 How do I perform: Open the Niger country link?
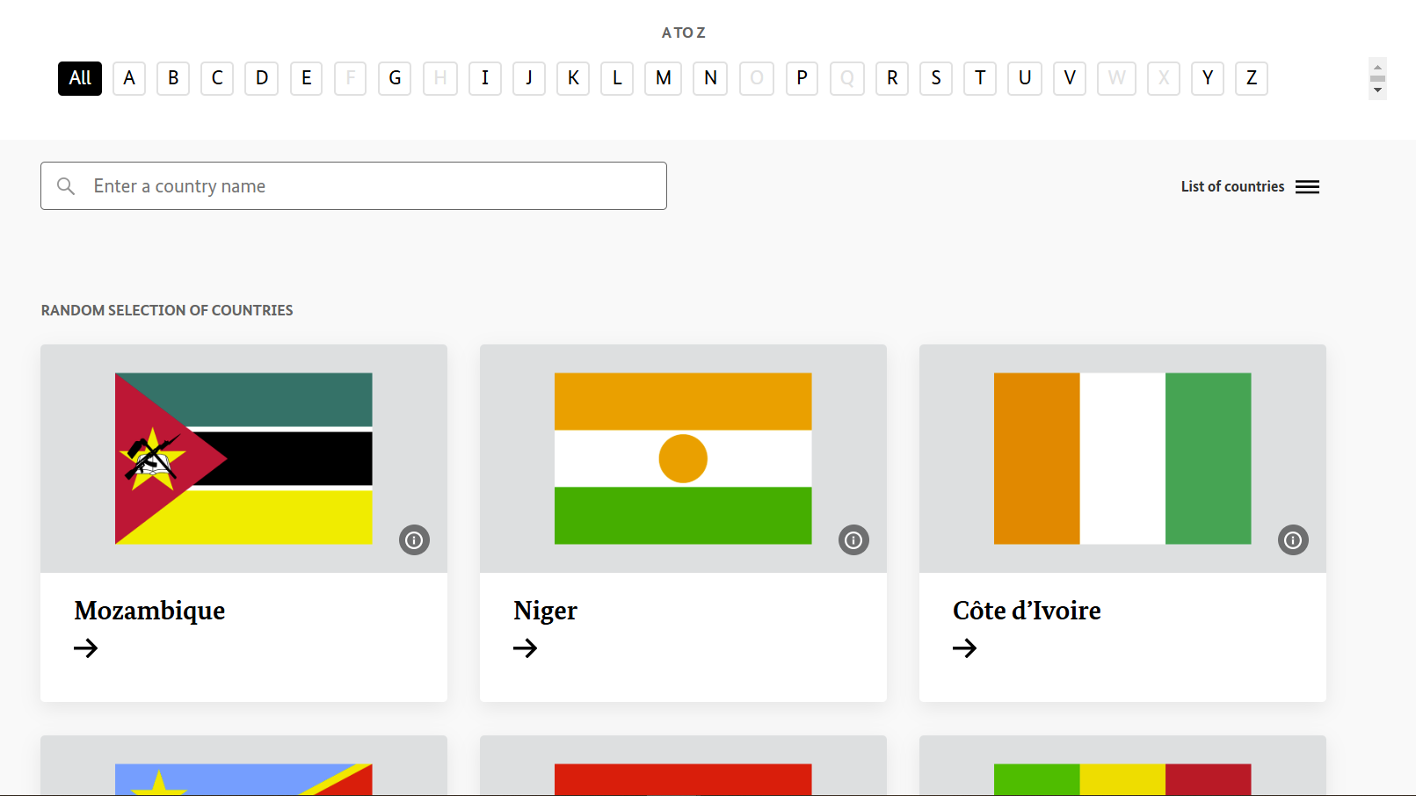[545, 611]
